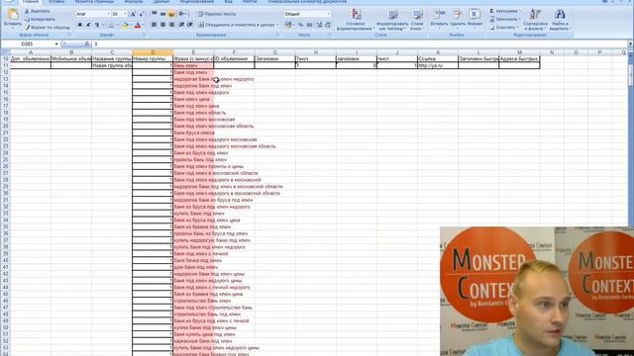The height and width of the screenshot is (356, 634).
Task: Open Conditional Formatting (Условное форматирование)
Action: pyautogui.click(x=356, y=20)
